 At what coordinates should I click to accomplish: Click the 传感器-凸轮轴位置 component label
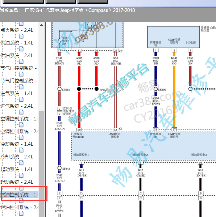tap(208, 29)
